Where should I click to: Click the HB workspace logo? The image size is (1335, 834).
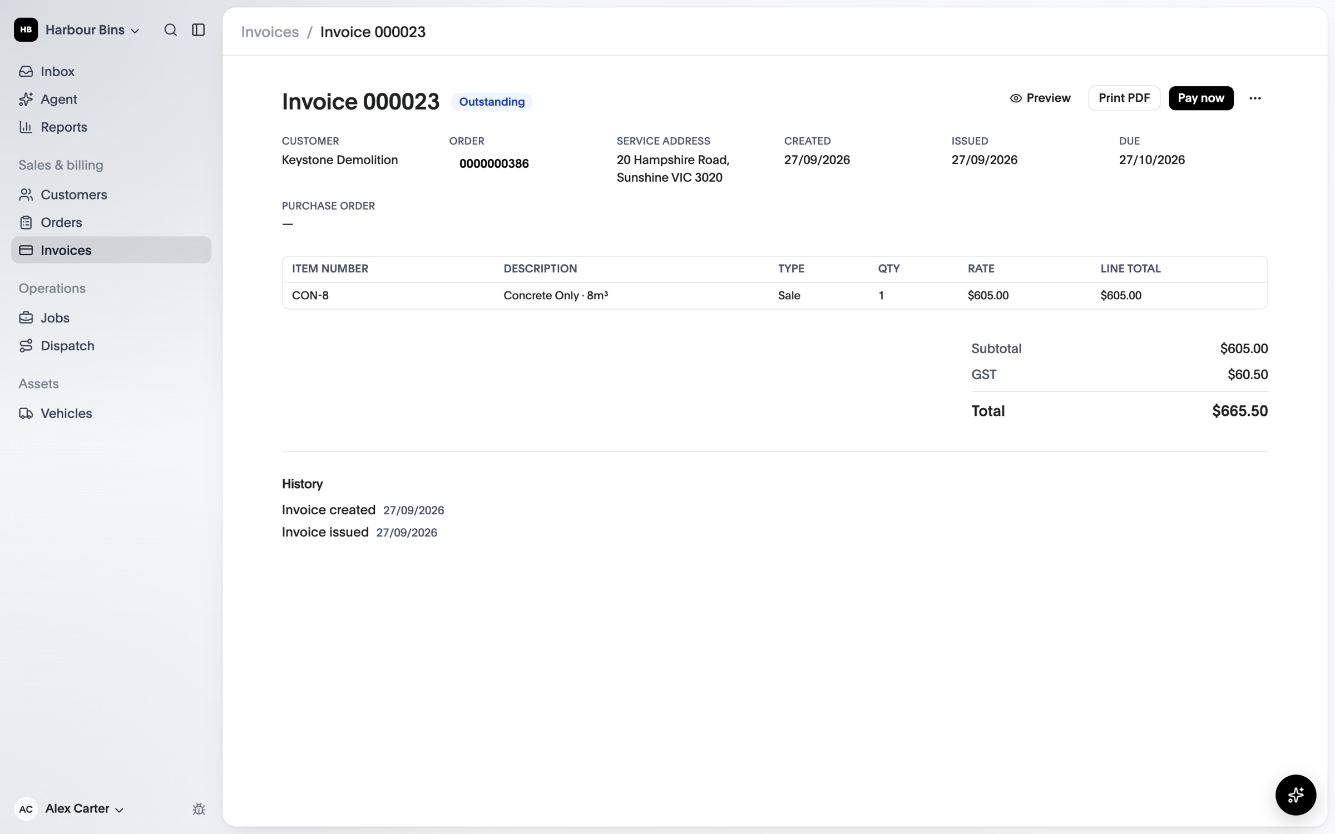click(26, 30)
